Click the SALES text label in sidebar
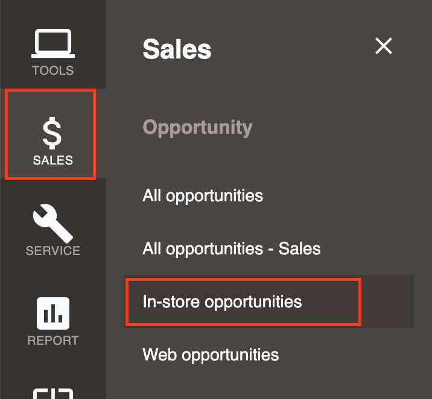Image resolution: width=432 pixels, height=399 pixels. pos(53,160)
